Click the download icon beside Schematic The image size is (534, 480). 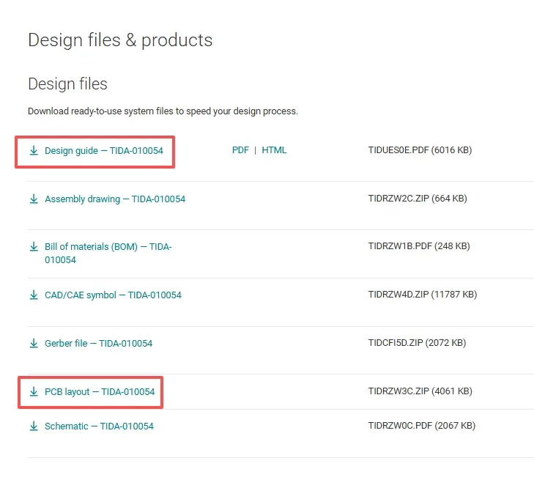coord(33,426)
